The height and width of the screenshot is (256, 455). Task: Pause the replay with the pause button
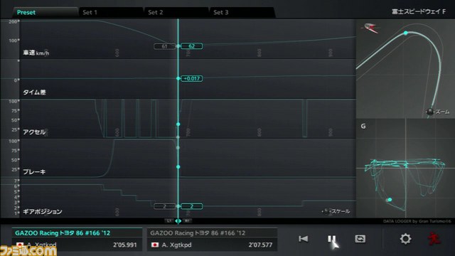coord(331,239)
